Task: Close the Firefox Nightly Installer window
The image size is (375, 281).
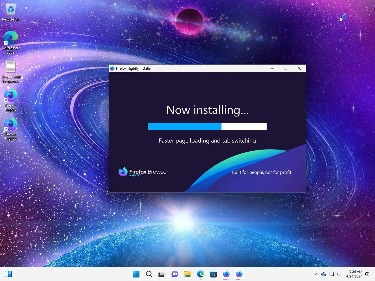Action: tap(299, 68)
